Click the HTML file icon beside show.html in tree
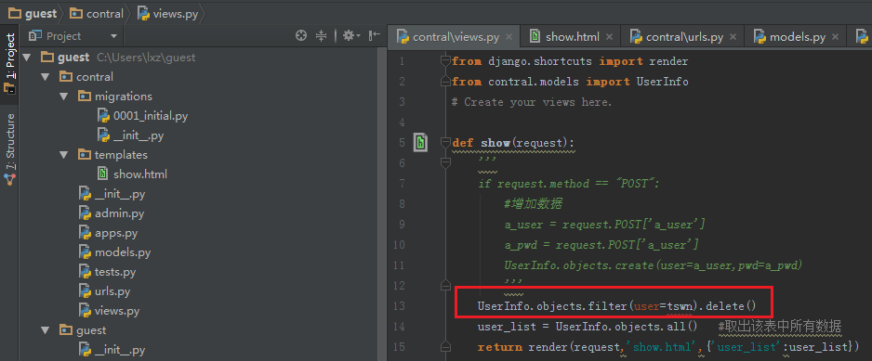Screen dimensions: 872x361 tap(103, 174)
